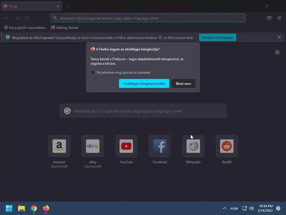Open the YouTube shortcut tile
The height and width of the screenshot is (215, 286).
pyautogui.click(x=126, y=146)
